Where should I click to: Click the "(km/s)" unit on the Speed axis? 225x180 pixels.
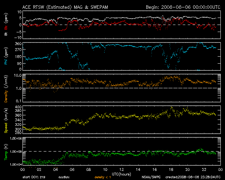pyautogui.click(x=6, y=114)
